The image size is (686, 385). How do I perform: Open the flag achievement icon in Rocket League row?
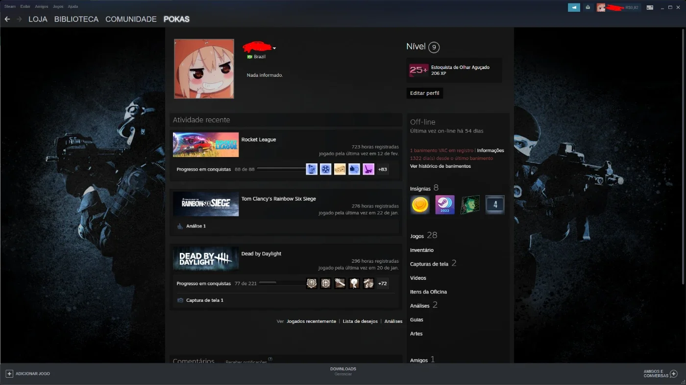[x=312, y=169]
